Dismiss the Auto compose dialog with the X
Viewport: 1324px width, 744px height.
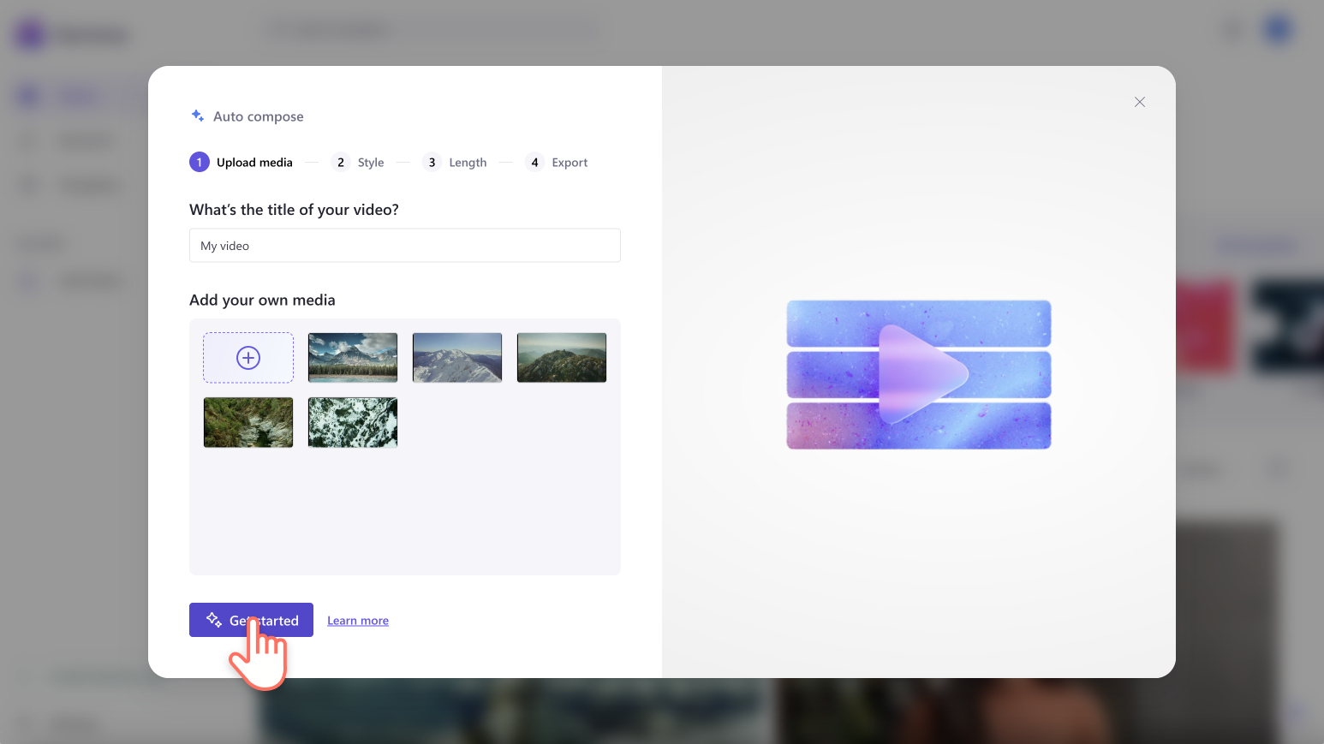(1139, 102)
